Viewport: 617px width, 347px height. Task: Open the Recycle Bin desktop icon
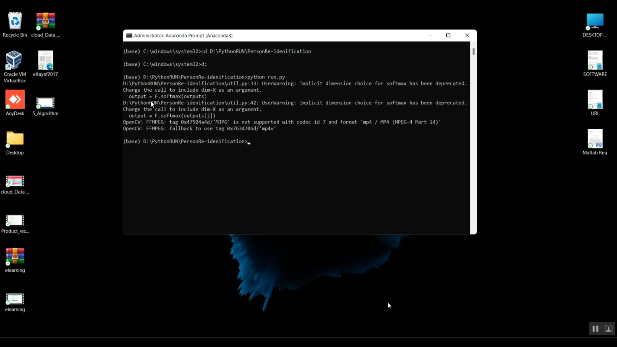15,25
